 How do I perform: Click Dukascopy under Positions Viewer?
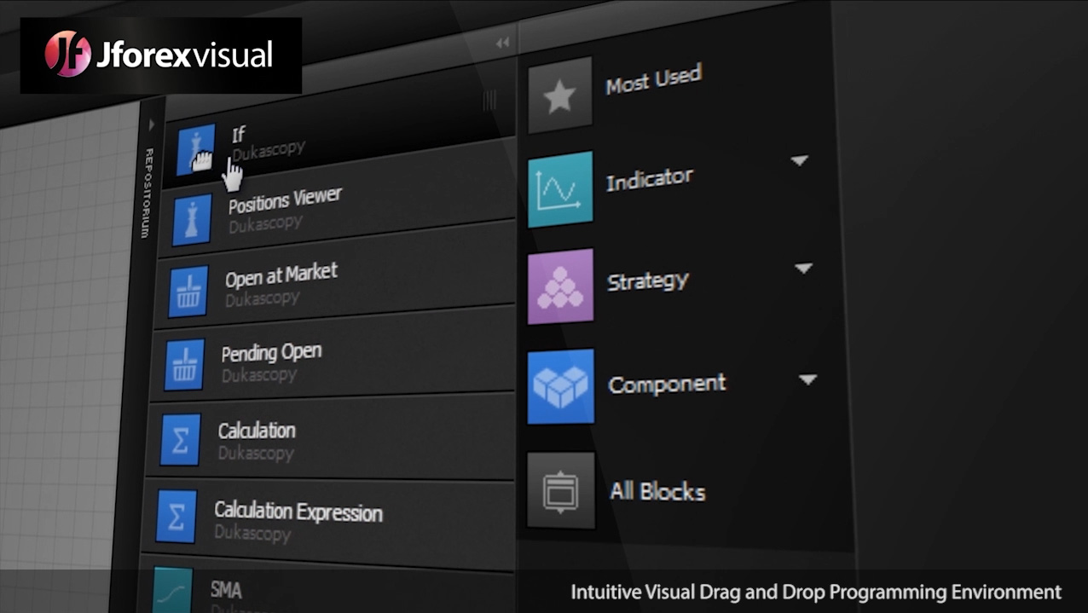(265, 223)
